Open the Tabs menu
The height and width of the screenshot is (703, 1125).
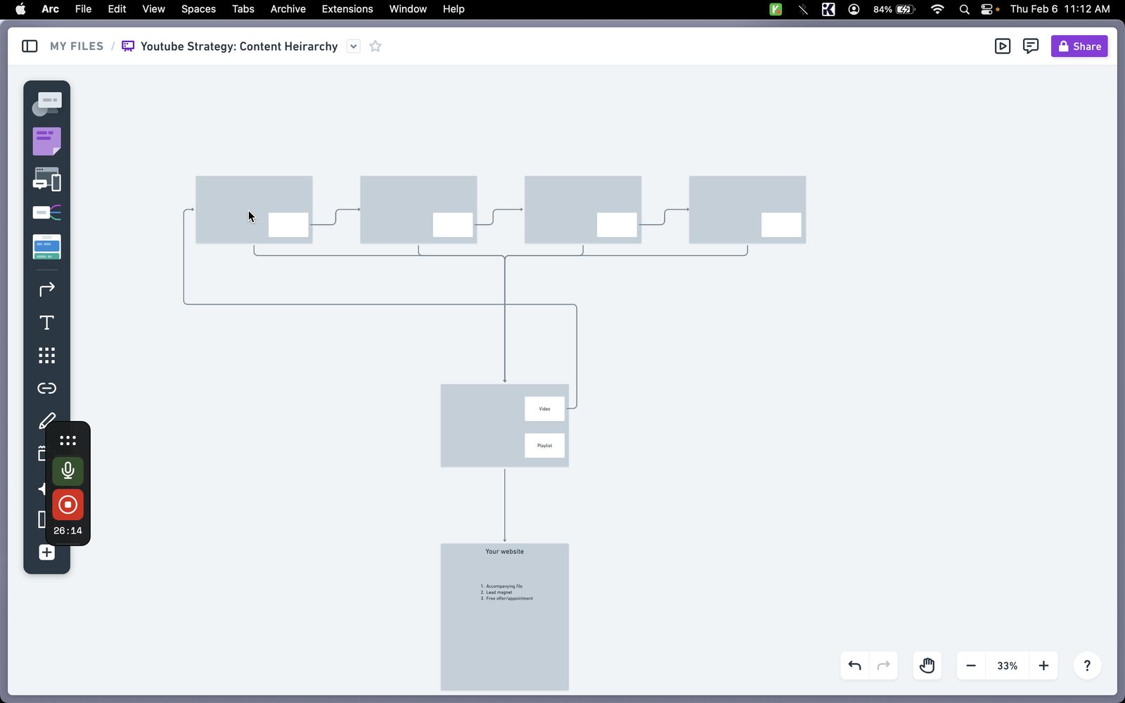pos(243,9)
